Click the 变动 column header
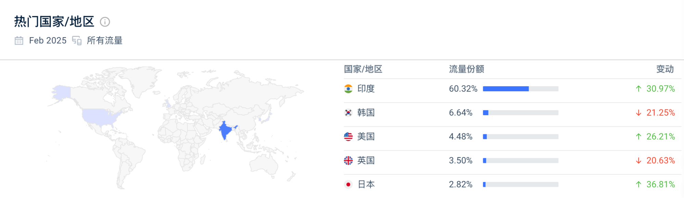 [665, 69]
